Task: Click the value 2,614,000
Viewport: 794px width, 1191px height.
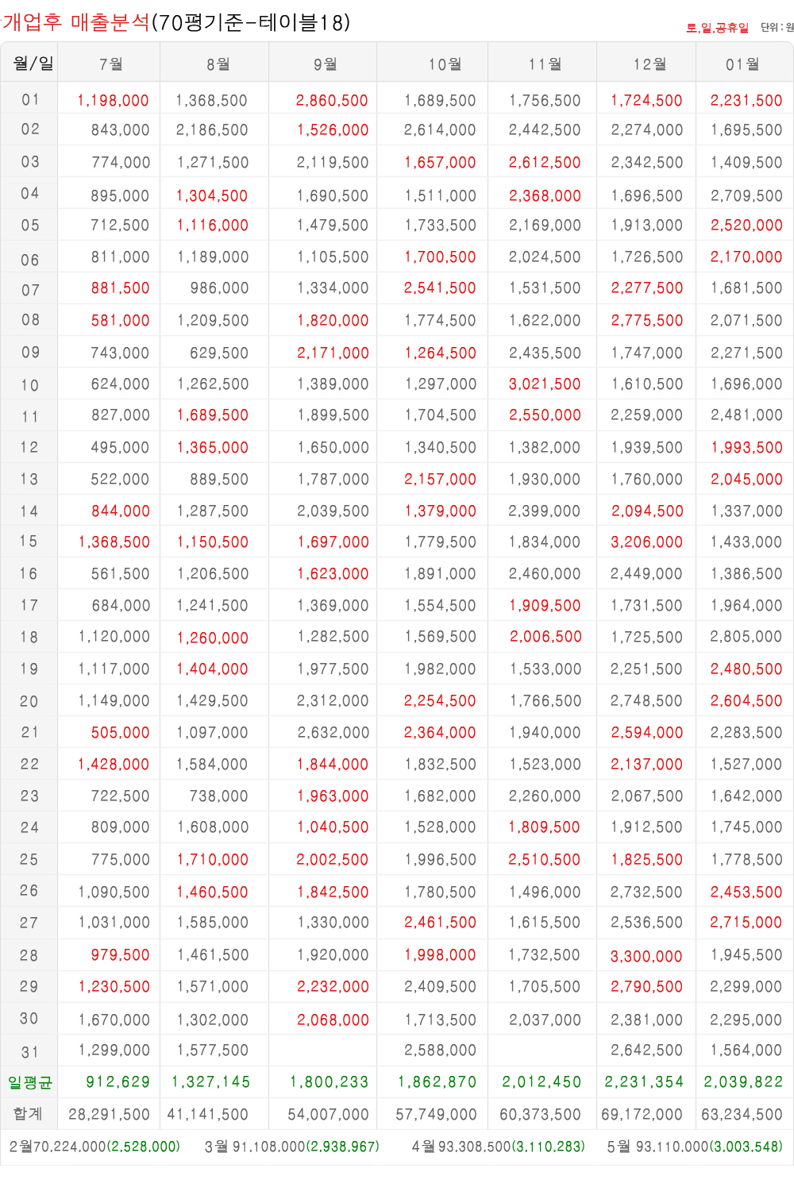Action: coord(440,130)
